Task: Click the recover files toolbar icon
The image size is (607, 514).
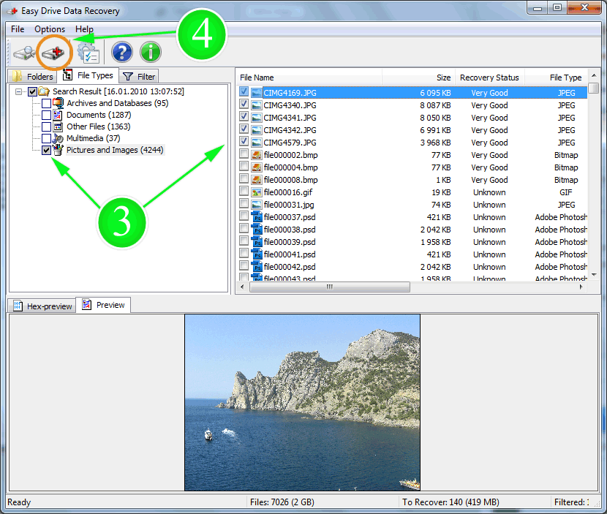Action: point(53,52)
